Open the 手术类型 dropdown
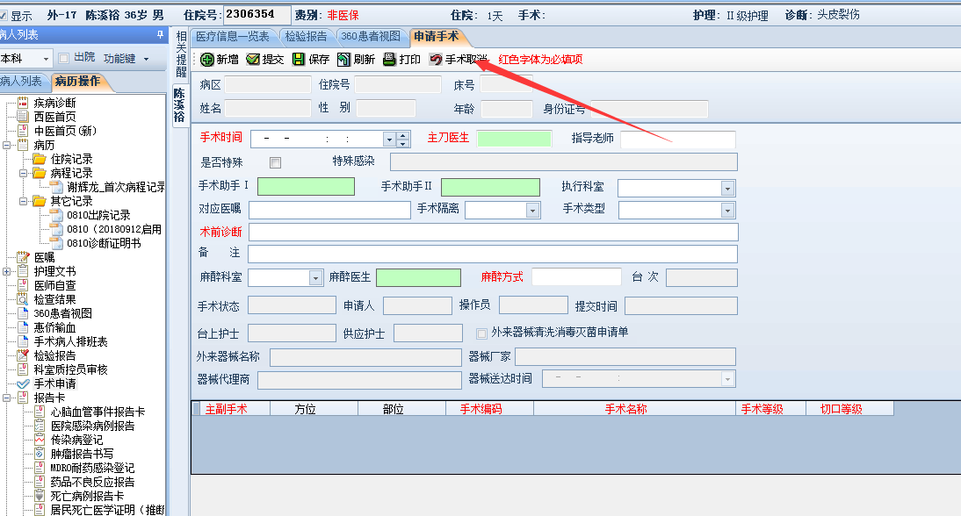The height and width of the screenshot is (516, 961). point(727,211)
